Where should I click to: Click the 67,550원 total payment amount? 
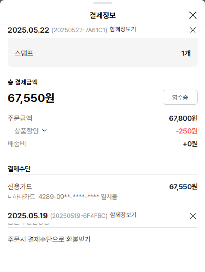coord(31,98)
